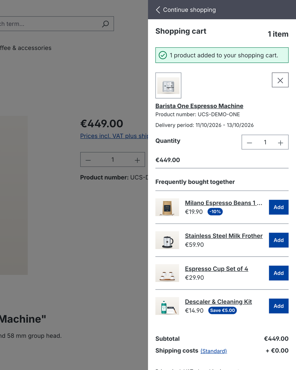Open Barista One Espresso Machine link
The height and width of the screenshot is (370, 296).
click(199, 106)
